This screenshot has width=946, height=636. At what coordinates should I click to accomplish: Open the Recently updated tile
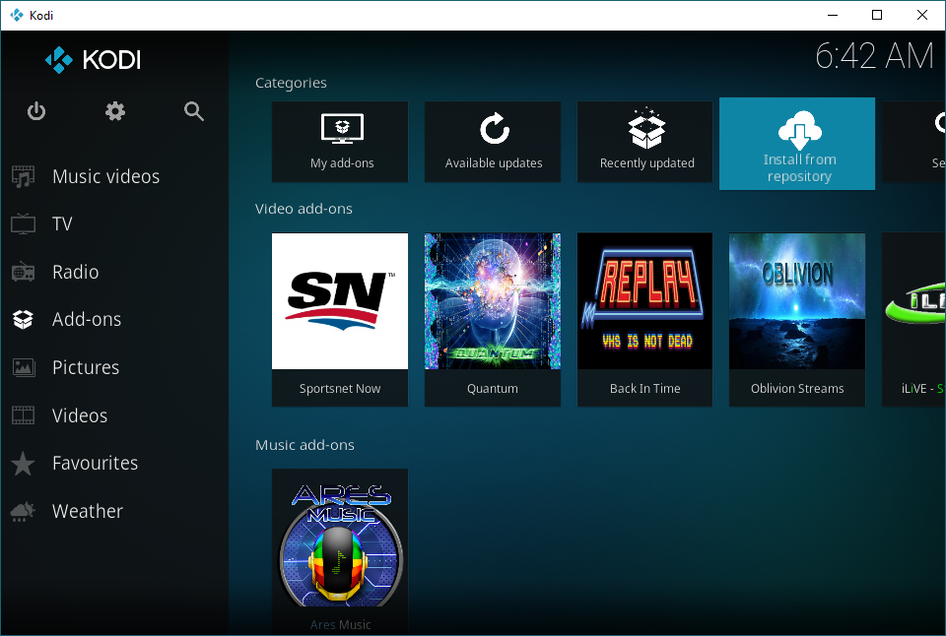[x=644, y=142]
